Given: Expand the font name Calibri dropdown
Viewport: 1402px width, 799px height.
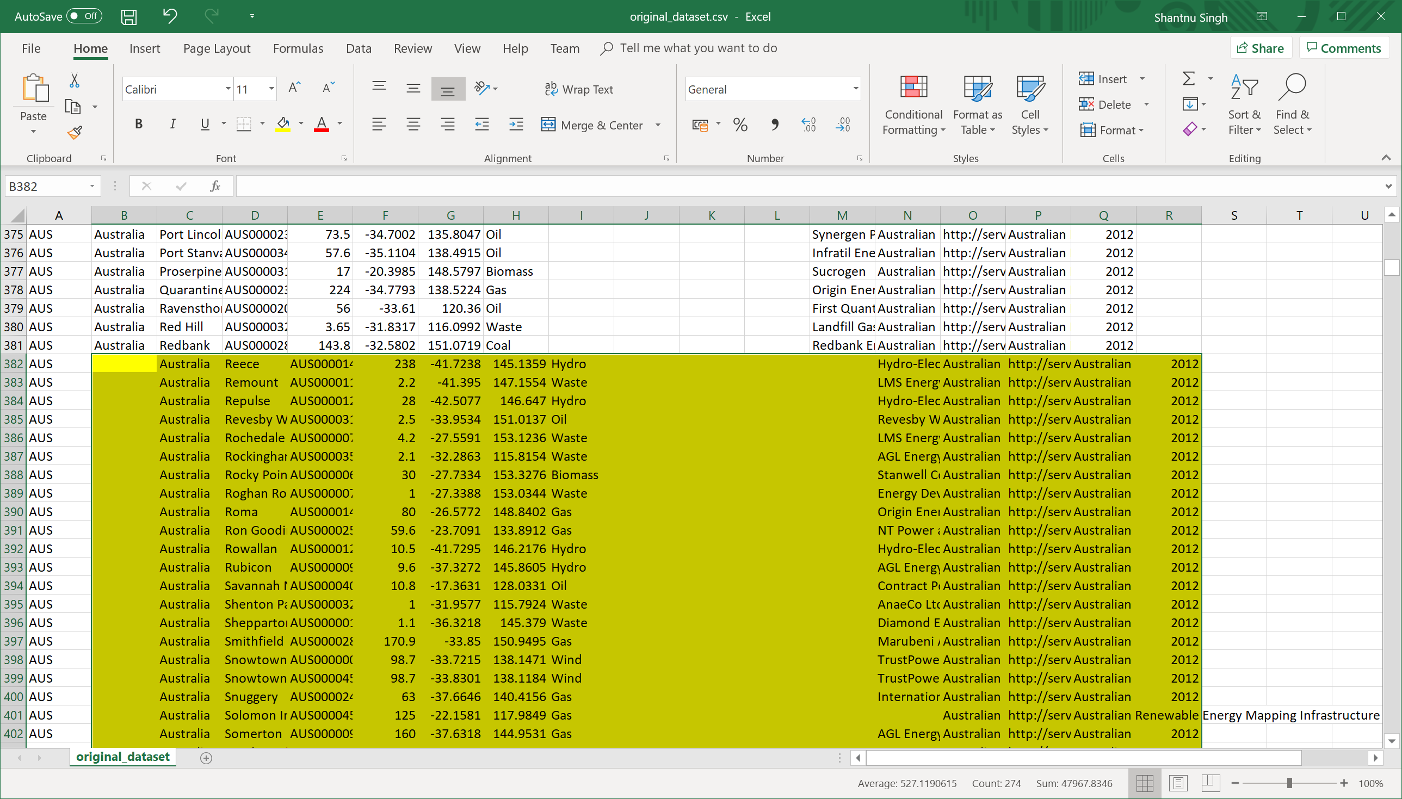Looking at the screenshot, I should (x=228, y=89).
